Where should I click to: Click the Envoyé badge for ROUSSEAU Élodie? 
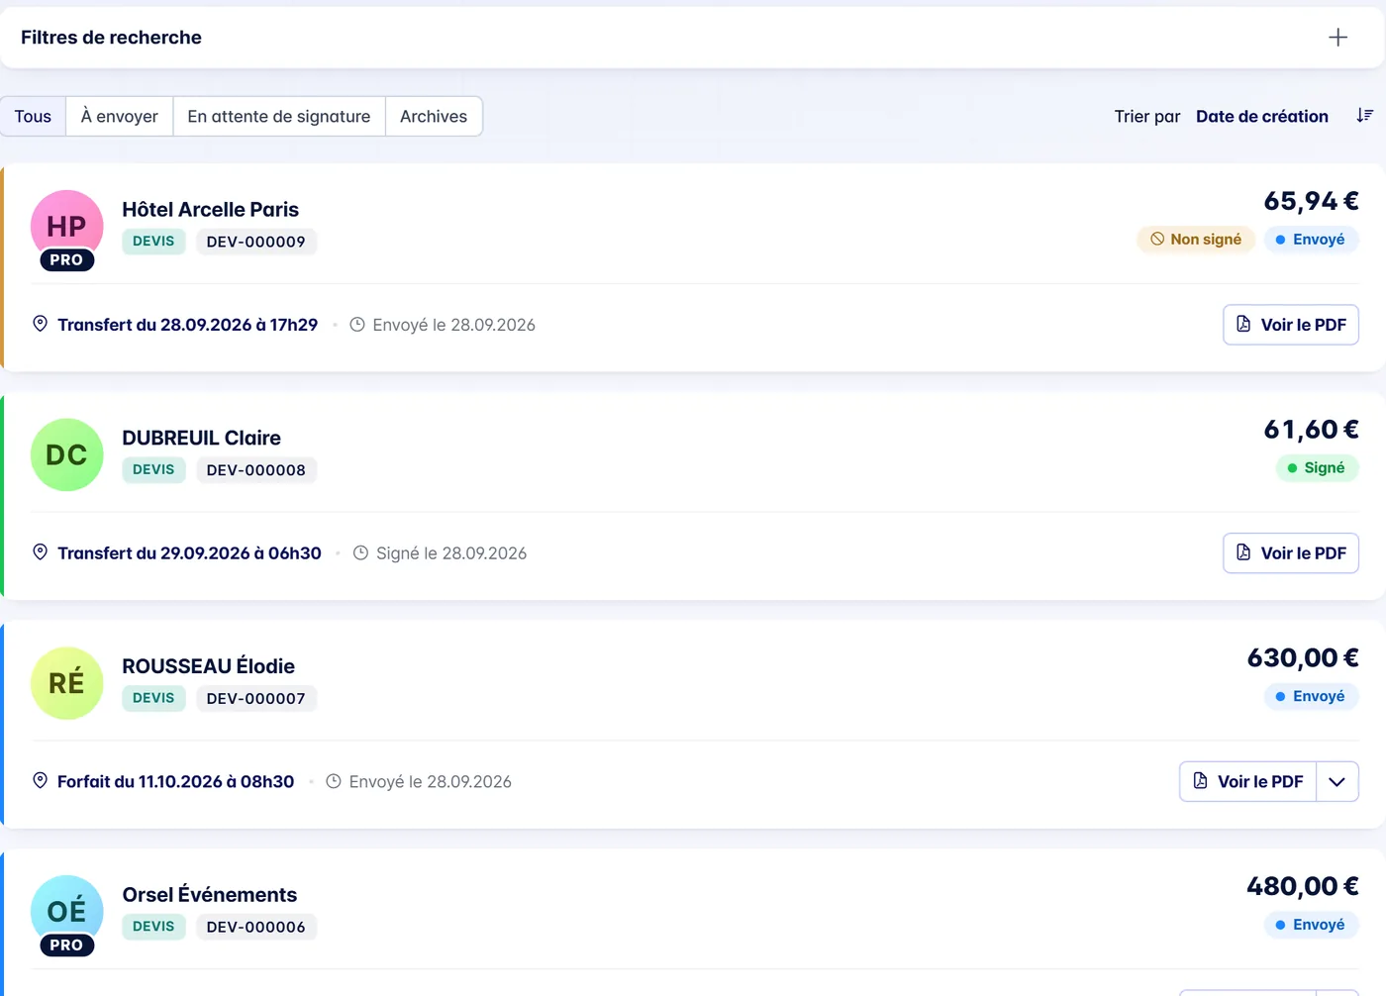pos(1311,696)
